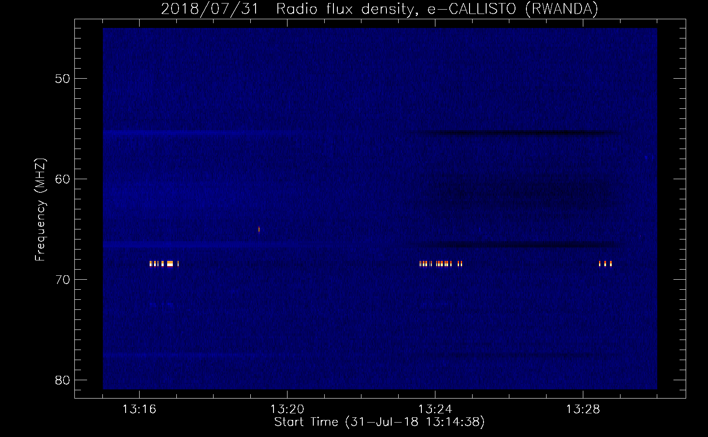
Task: Click the 13:20 time tick label
Action: [x=287, y=409]
